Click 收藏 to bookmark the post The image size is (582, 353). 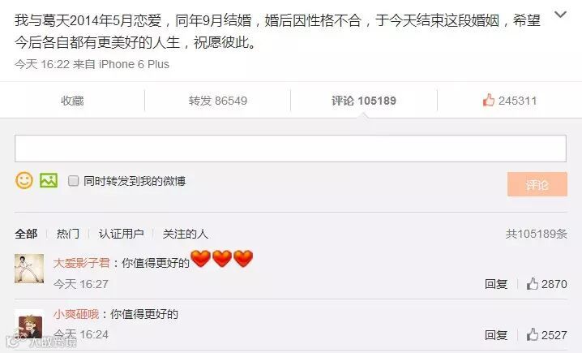click(x=72, y=101)
